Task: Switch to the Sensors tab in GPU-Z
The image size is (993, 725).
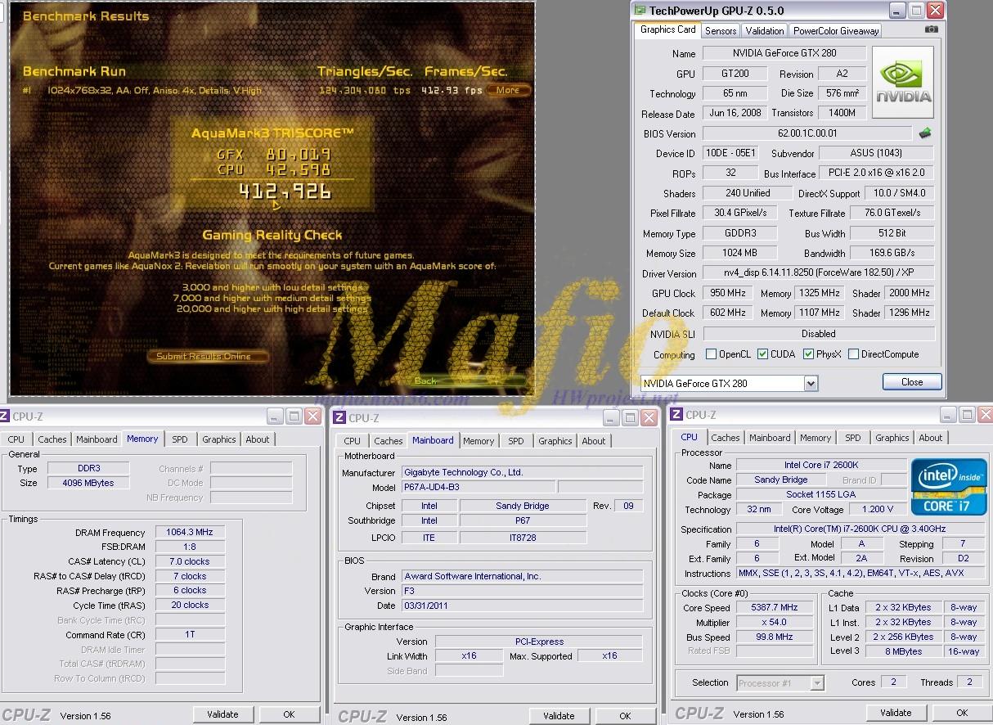Action: coord(721,30)
